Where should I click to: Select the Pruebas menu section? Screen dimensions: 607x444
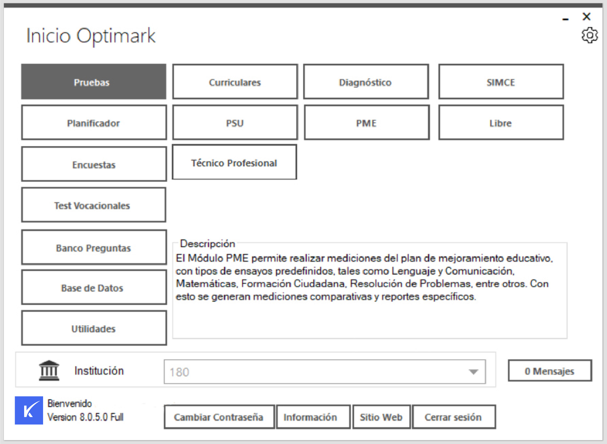[x=94, y=82]
